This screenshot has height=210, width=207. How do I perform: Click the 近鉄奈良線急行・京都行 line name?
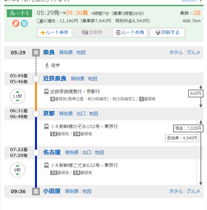pos(75,92)
